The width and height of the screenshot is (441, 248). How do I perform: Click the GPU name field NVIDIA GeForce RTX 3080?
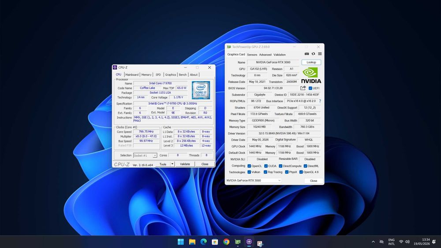(x=273, y=63)
